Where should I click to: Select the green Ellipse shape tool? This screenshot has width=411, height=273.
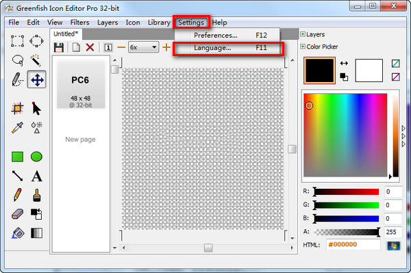36,157
